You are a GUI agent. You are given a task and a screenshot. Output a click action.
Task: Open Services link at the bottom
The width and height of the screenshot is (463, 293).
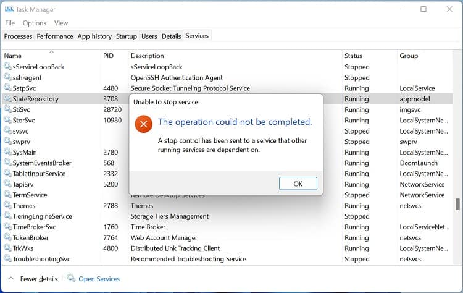point(99,279)
